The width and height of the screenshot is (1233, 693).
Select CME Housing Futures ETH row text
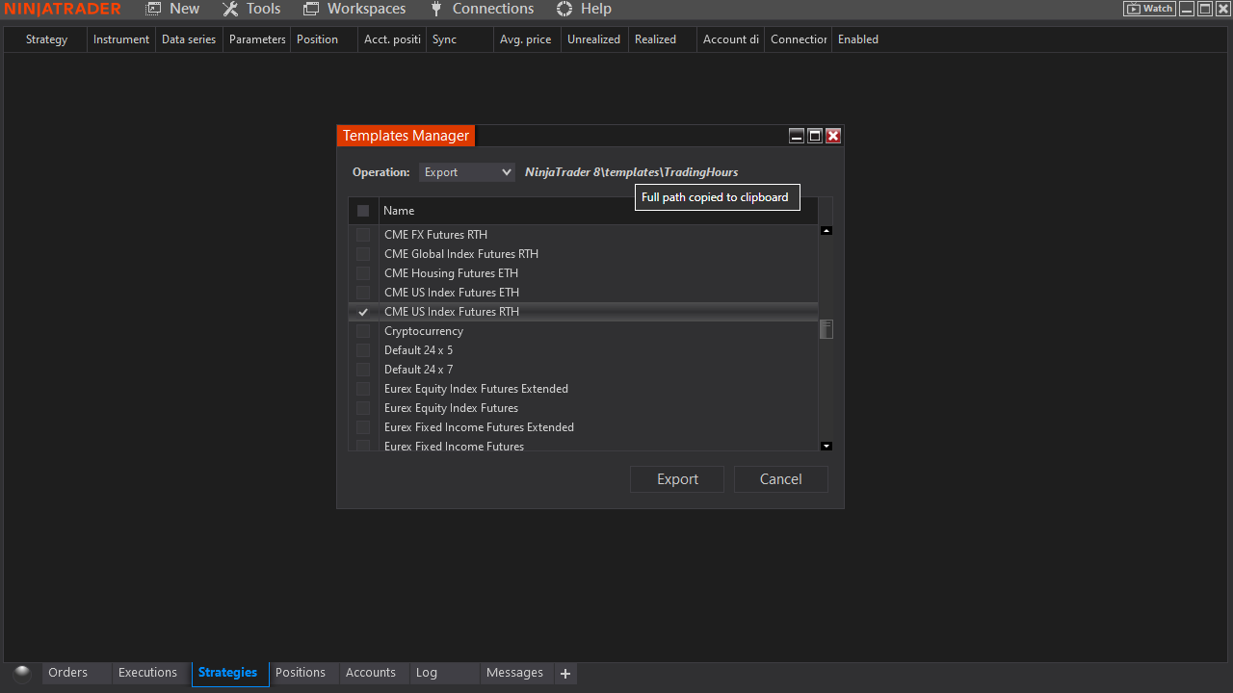pyautogui.click(x=451, y=273)
